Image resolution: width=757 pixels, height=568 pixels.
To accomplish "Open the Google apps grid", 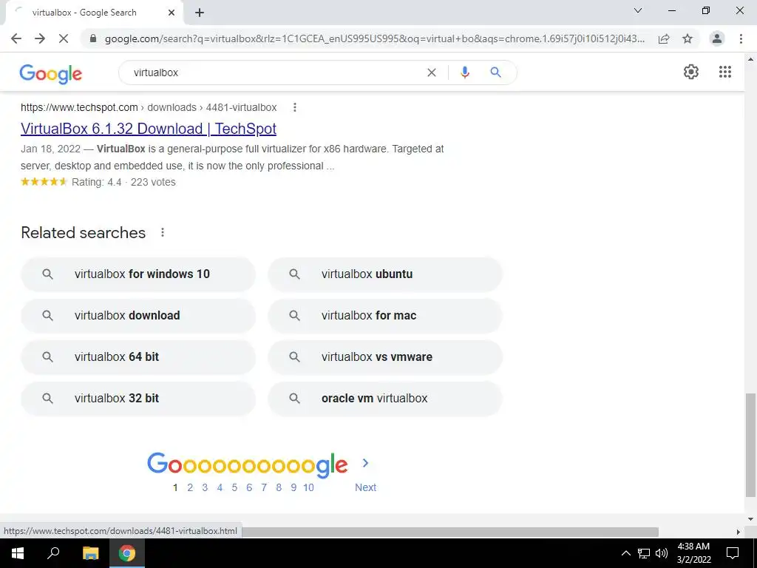I will (725, 72).
